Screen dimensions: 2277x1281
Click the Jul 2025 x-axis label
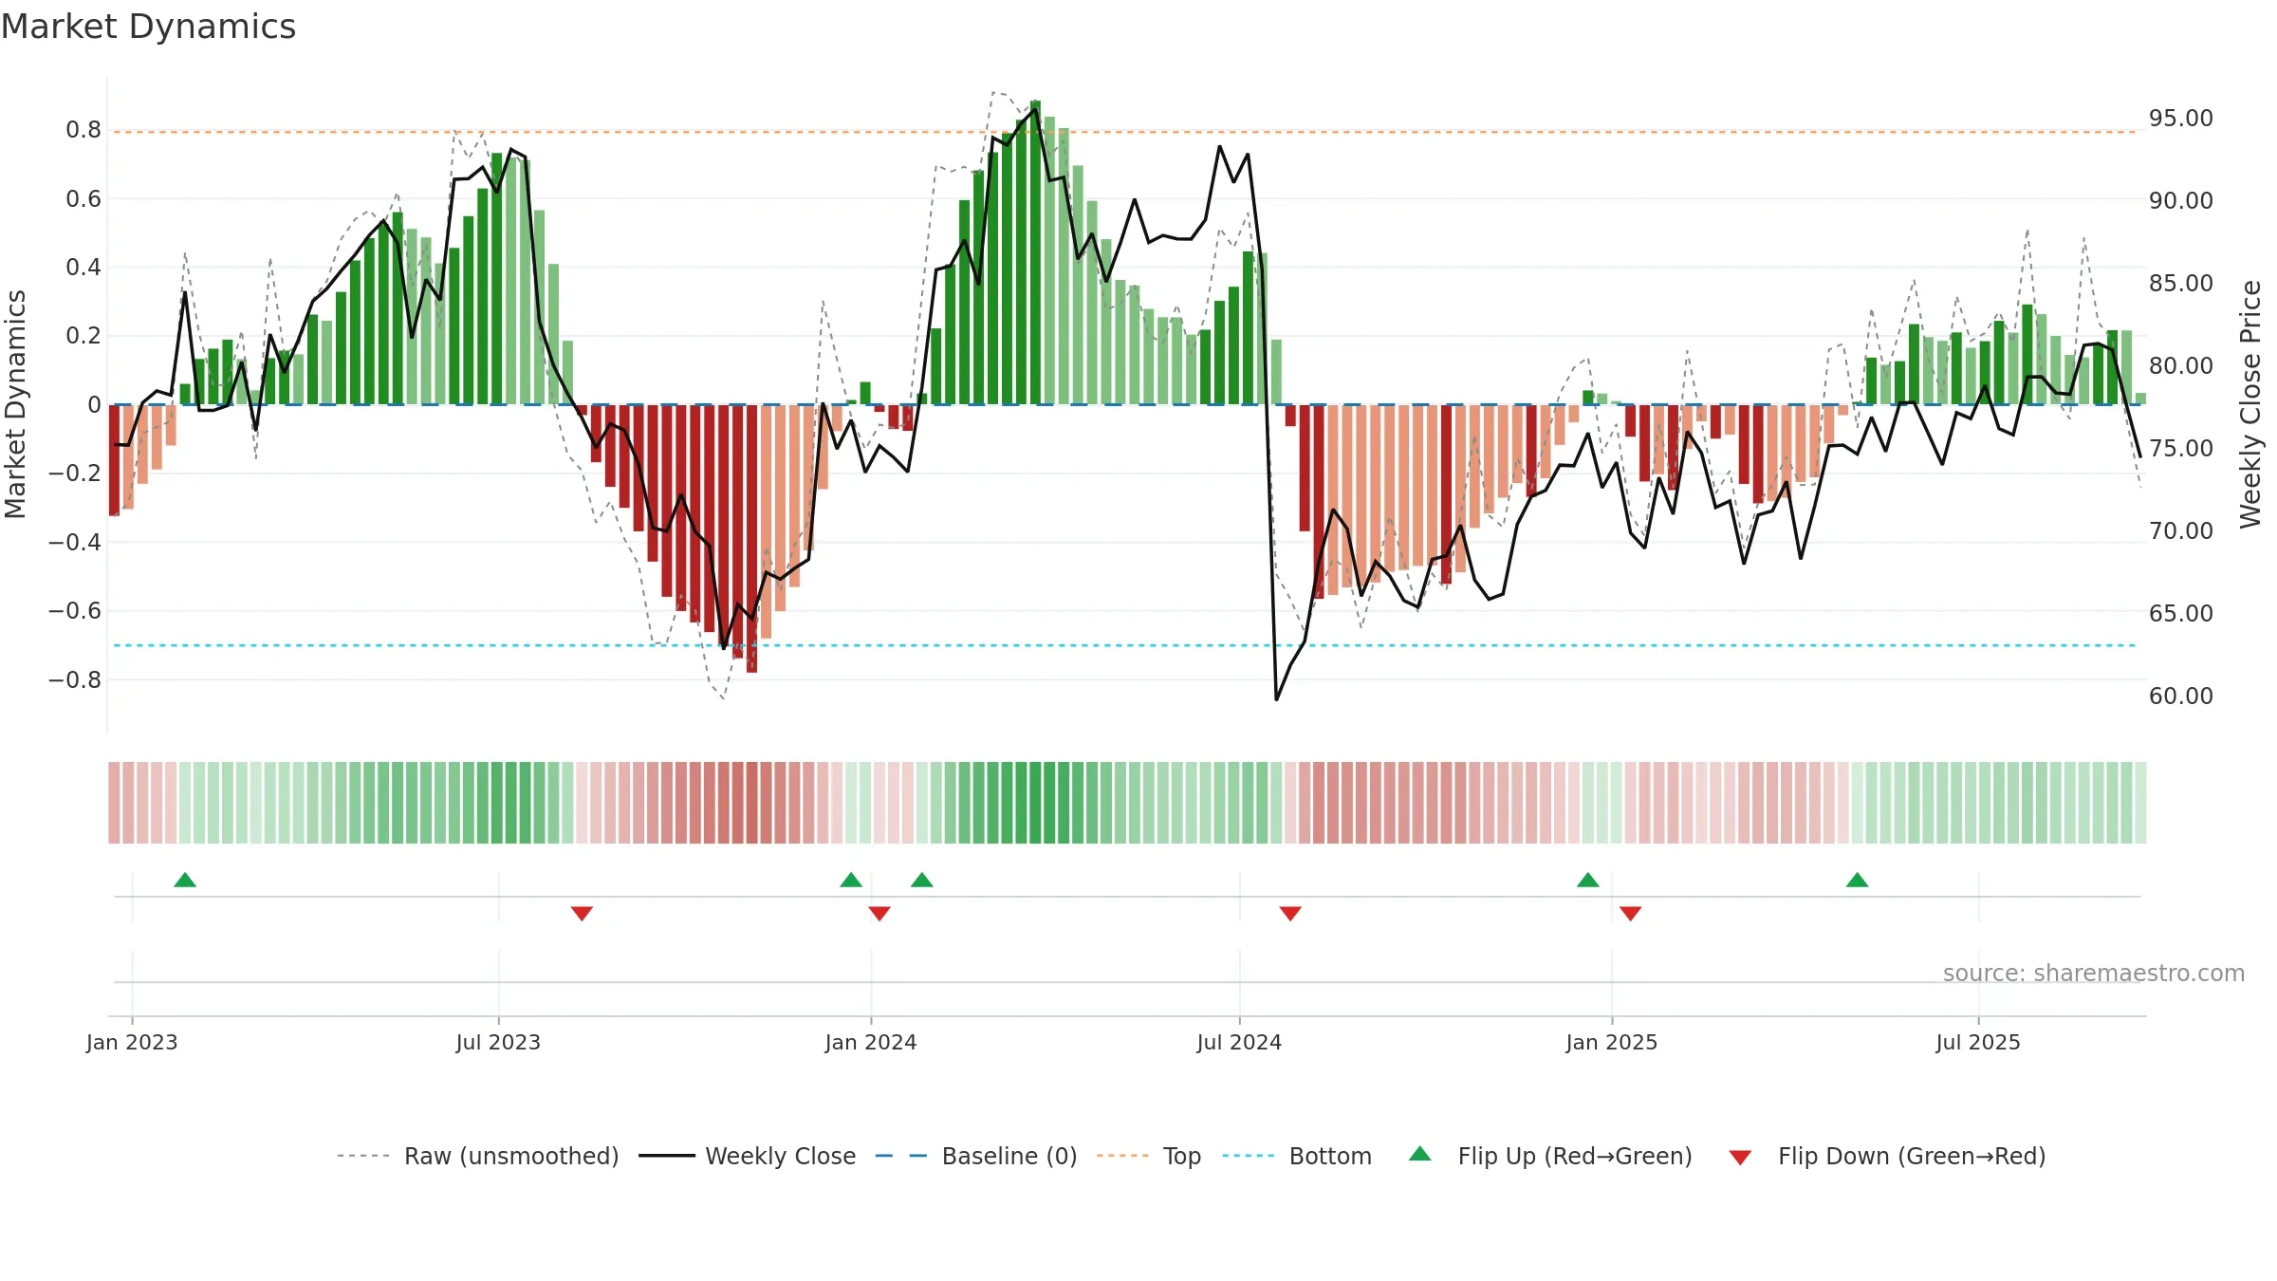click(1978, 1042)
